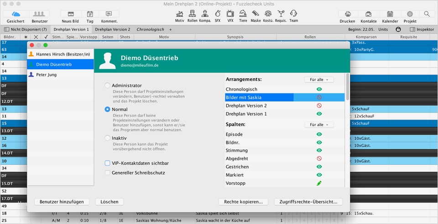Open the Benutzer users icon
Screen dimensions: 438x224
(x=40, y=14)
